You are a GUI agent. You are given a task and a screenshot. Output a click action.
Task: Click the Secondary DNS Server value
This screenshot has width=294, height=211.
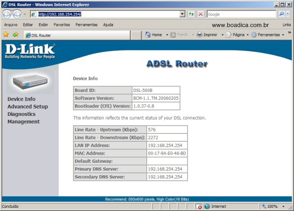165,177
